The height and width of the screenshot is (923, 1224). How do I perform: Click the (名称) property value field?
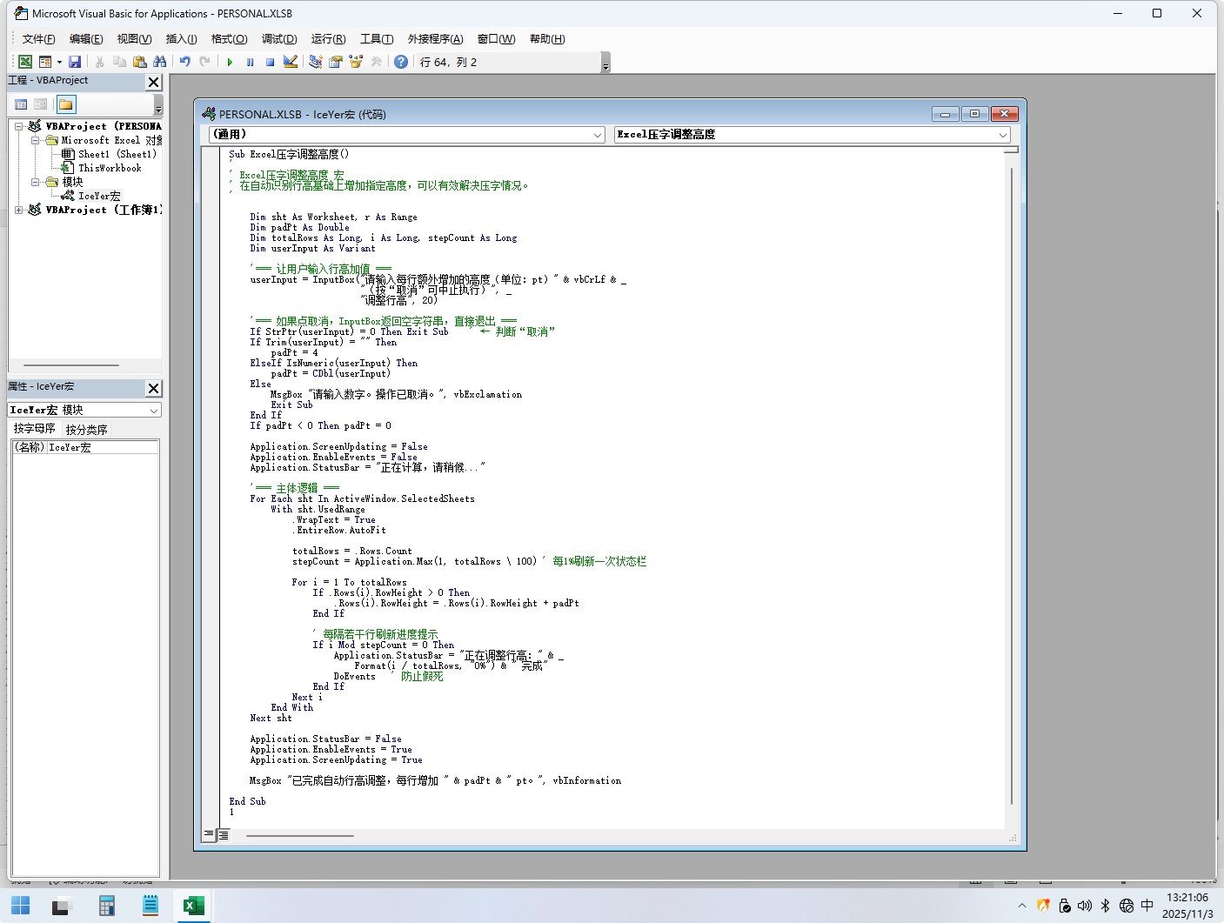click(x=103, y=447)
